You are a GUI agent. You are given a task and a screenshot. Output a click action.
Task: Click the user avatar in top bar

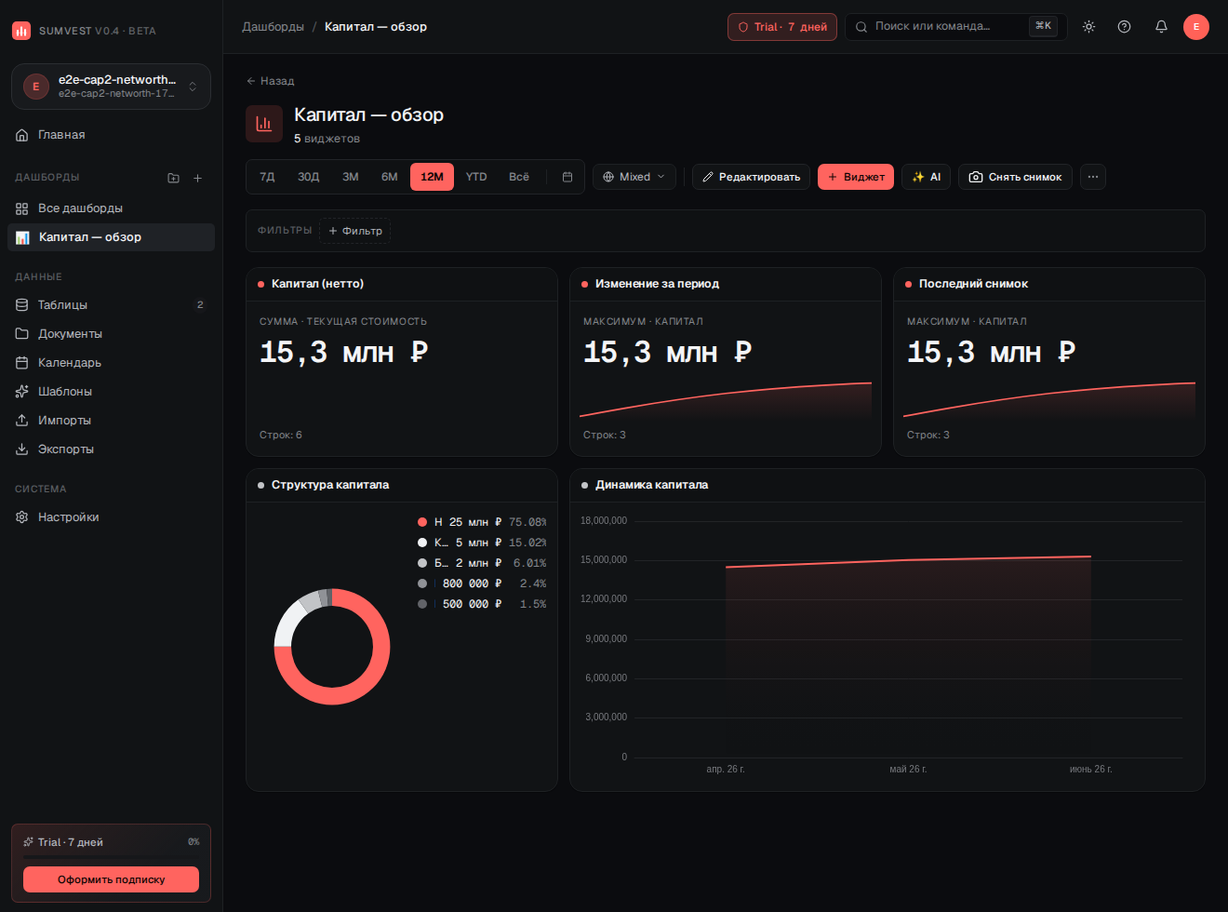(x=1196, y=27)
